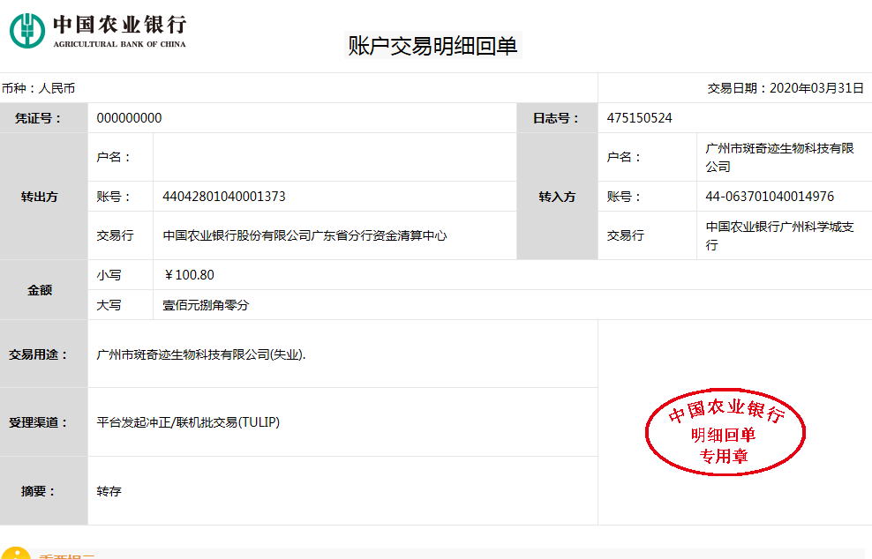Select the voucher number 000000000
The width and height of the screenshot is (872, 559).
[x=129, y=118]
